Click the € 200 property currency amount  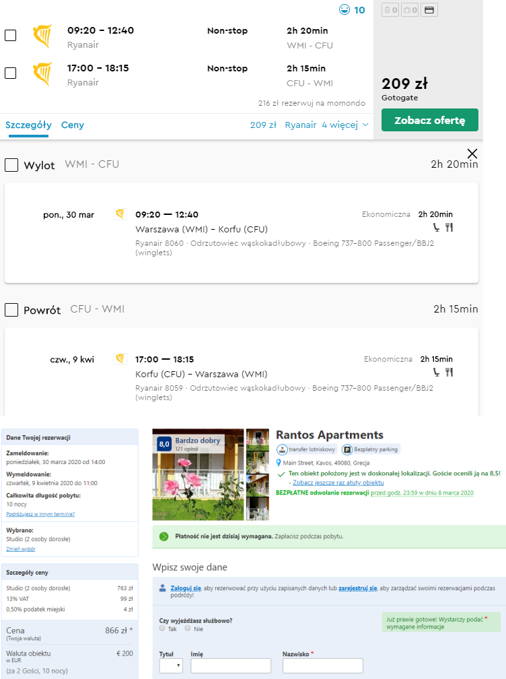(x=124, y=653)
